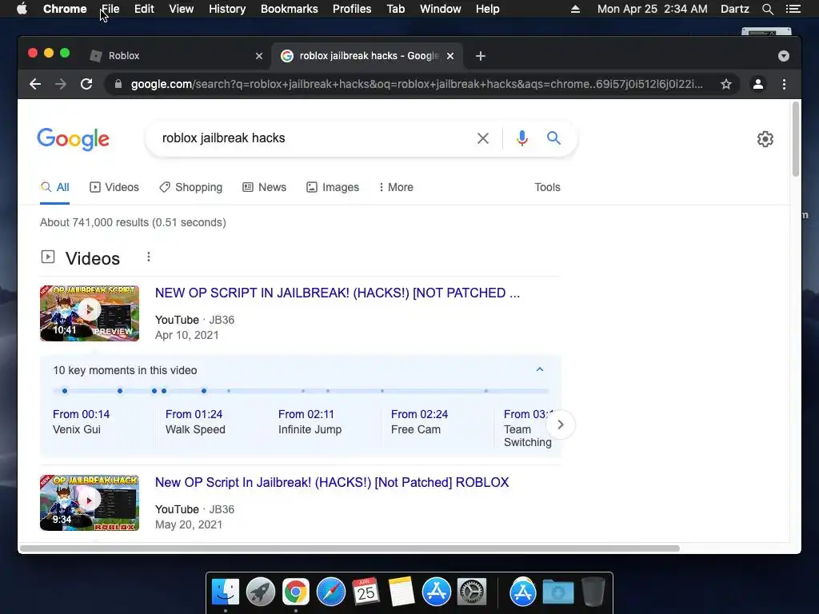Open the View menu in the menu bar

[x=182, y=9]
